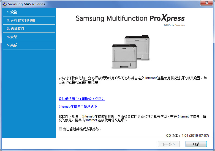Click the CD 版本: 1.04 (2015-07-07) text
The height and width of the screenshot is (151, 215).
click(x=187, y=136)
